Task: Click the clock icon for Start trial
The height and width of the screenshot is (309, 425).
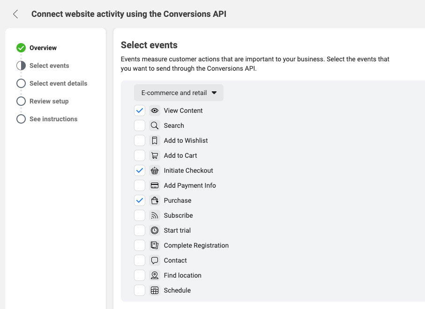Action: pos(155,230)
